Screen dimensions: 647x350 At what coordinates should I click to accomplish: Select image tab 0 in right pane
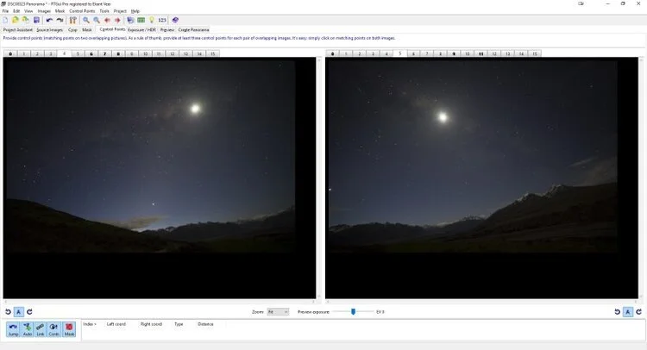pyautogui.click(x=333, y=53)
